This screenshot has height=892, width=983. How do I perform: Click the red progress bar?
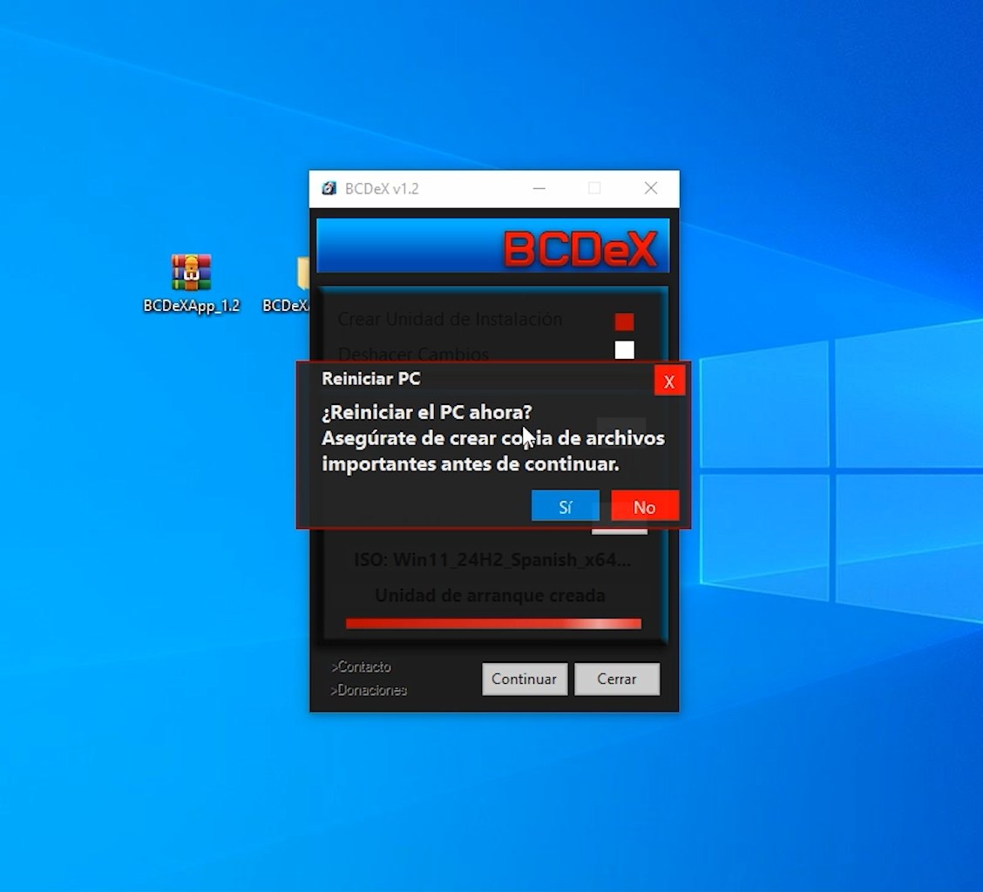click(493, 624)
